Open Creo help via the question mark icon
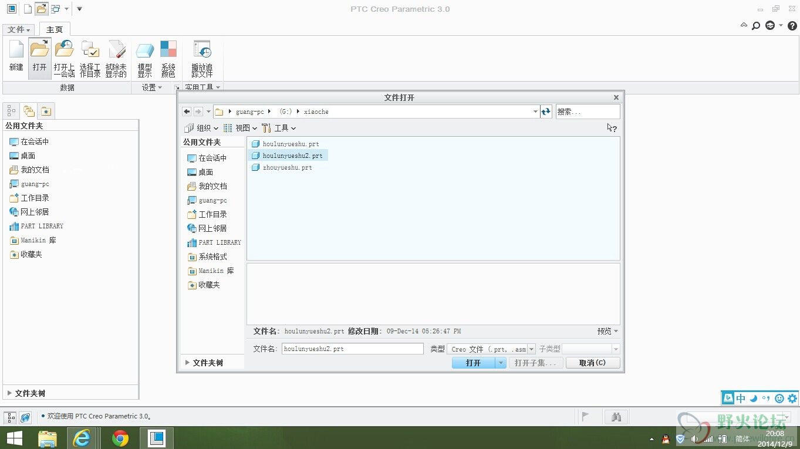The image size is (800, 449). point(792,25)
